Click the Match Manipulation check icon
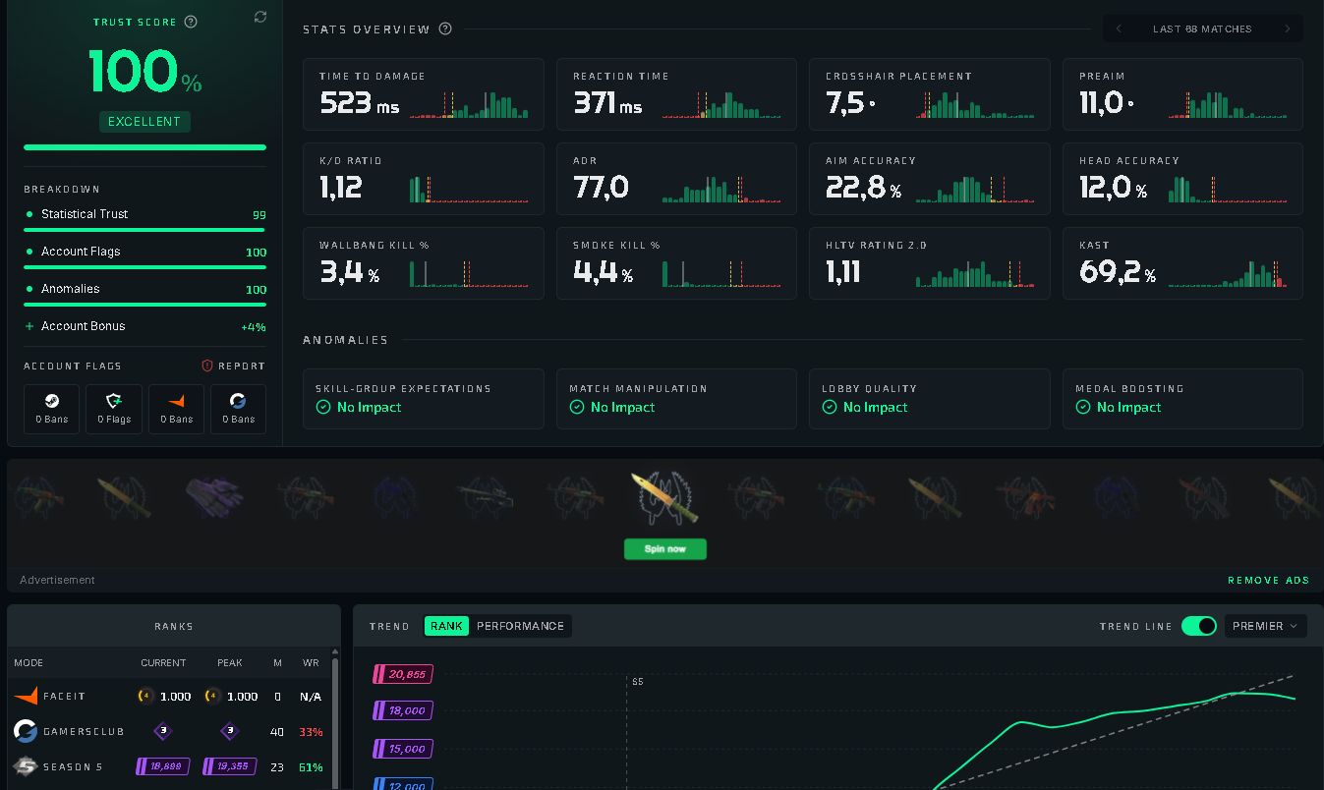Viewport: 1324px width, 790px height. [x=577, y=407]
